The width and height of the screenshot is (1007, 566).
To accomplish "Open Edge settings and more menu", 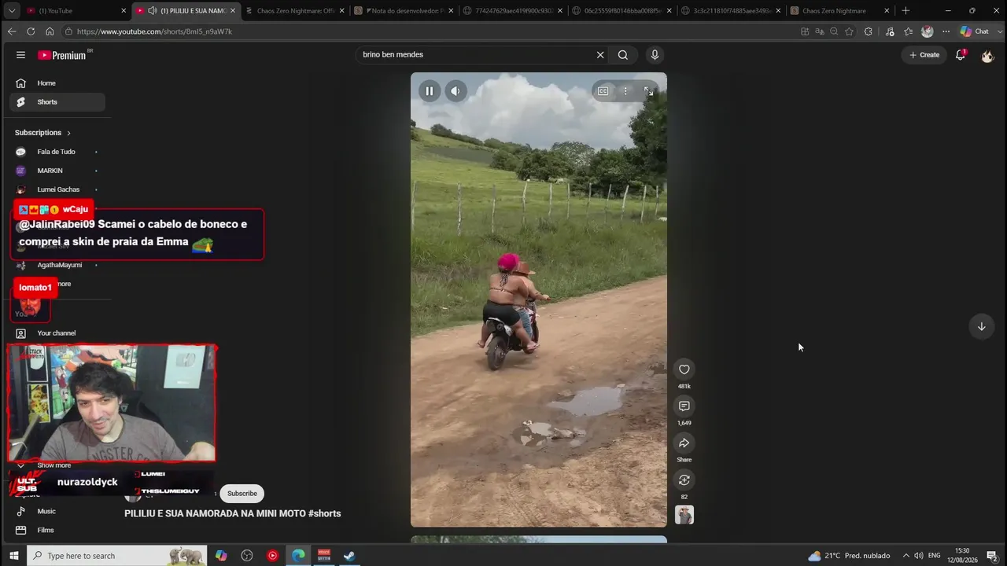I will tap(946, 31).
